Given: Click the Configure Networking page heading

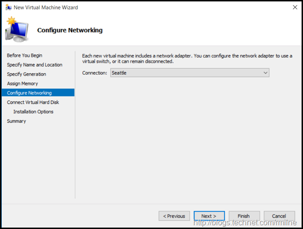Looking at the screenshot, I should [x=70, y=31].
